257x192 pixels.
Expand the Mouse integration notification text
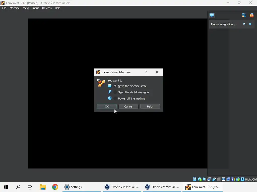(x=224, y=24)
